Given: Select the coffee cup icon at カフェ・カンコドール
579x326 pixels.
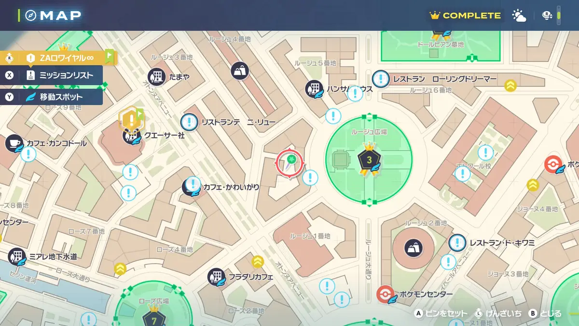Looking at the screenshot, I should pos(14,143).
